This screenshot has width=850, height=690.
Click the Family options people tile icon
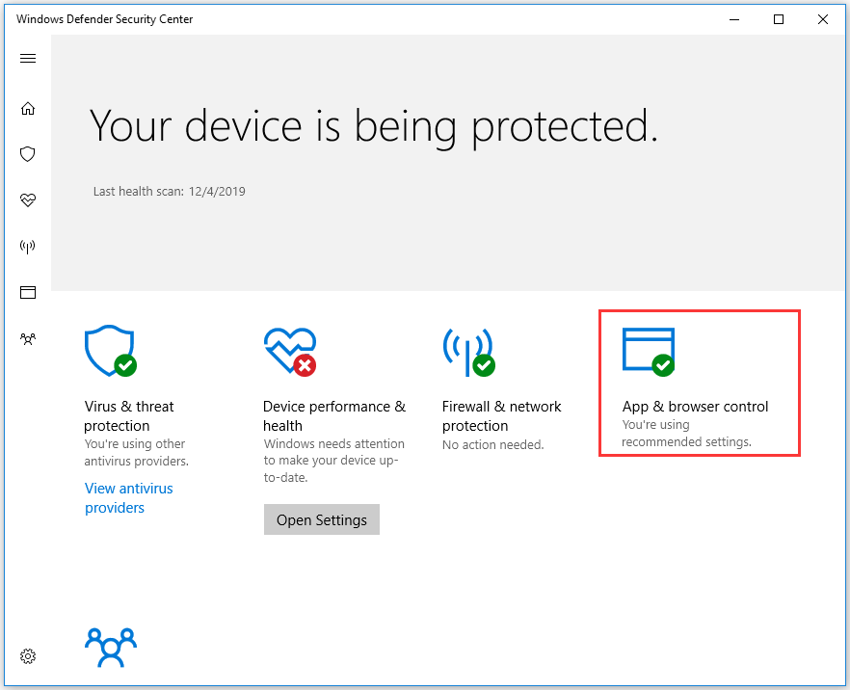(x=110, y=648)
